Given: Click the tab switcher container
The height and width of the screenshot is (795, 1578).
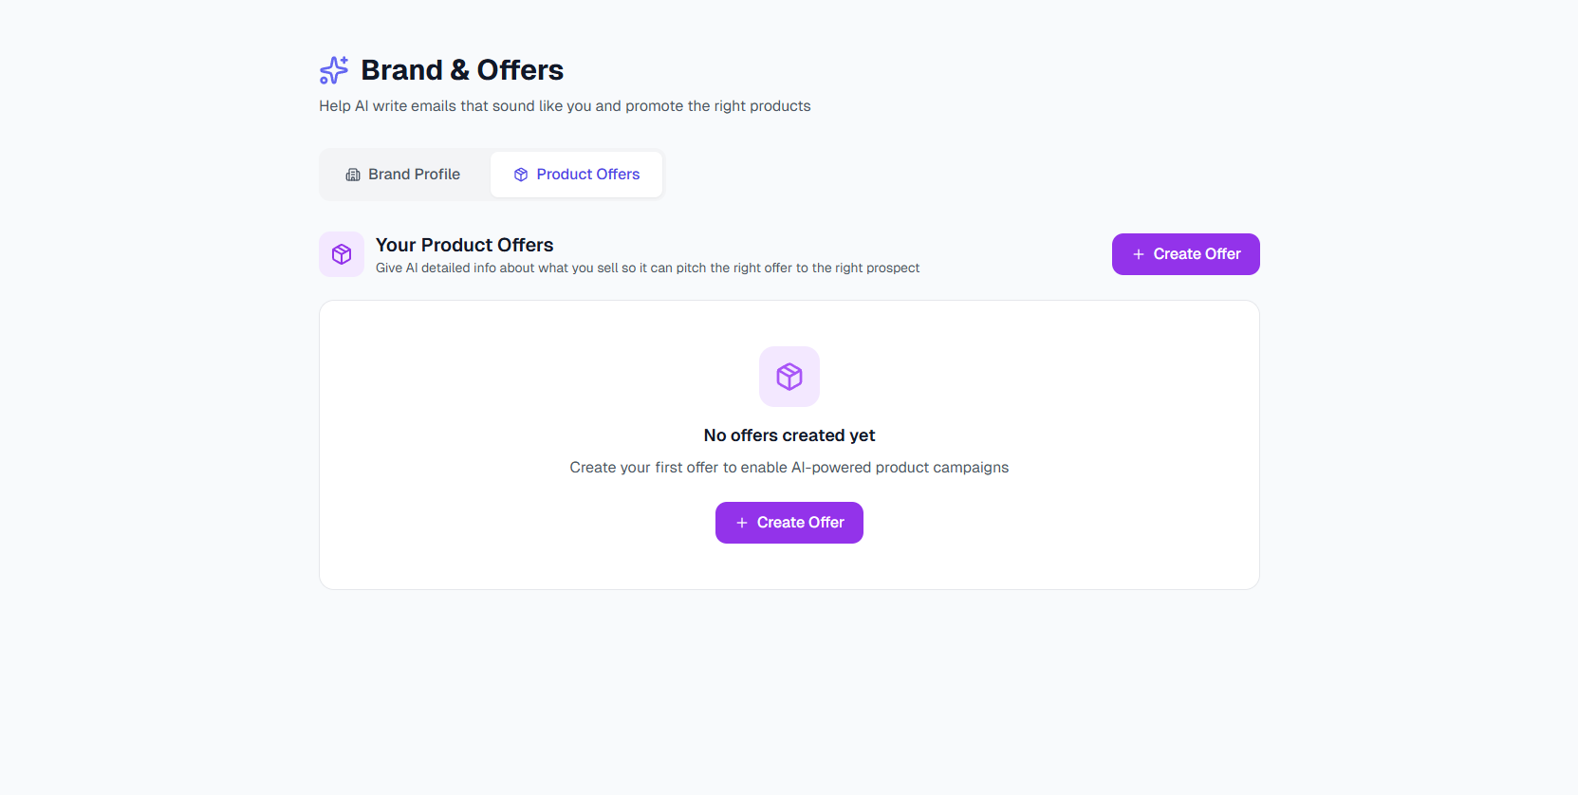Looking at the screenshot, I should point(492,174).
